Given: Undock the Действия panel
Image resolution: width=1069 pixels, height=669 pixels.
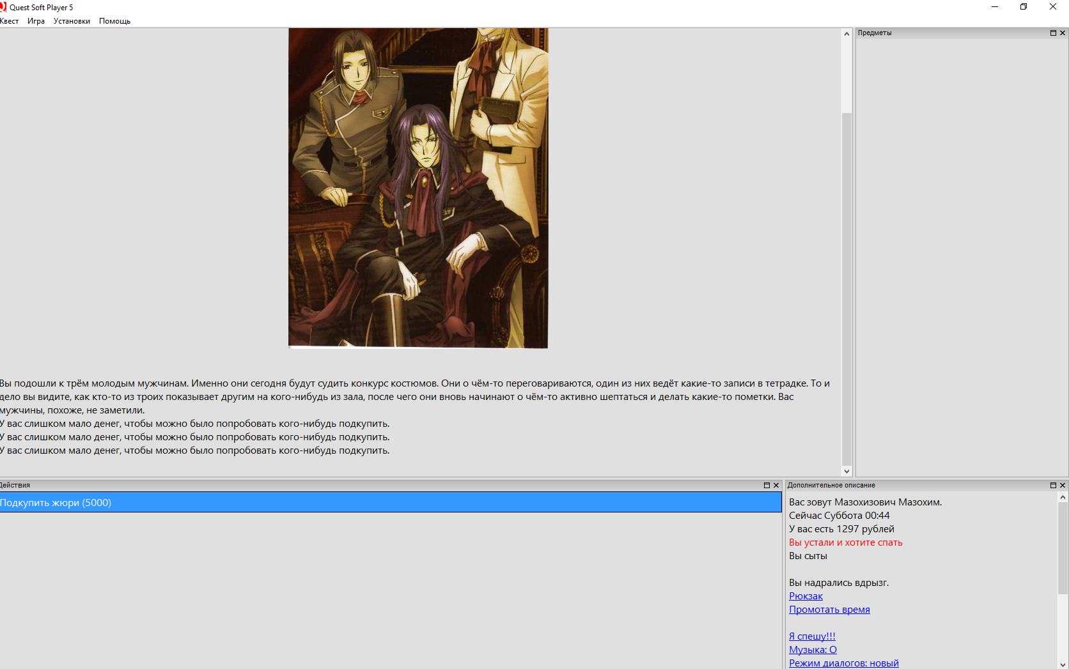Looking at the screenshot, I should pyautogui.click(x=767, y=485).
